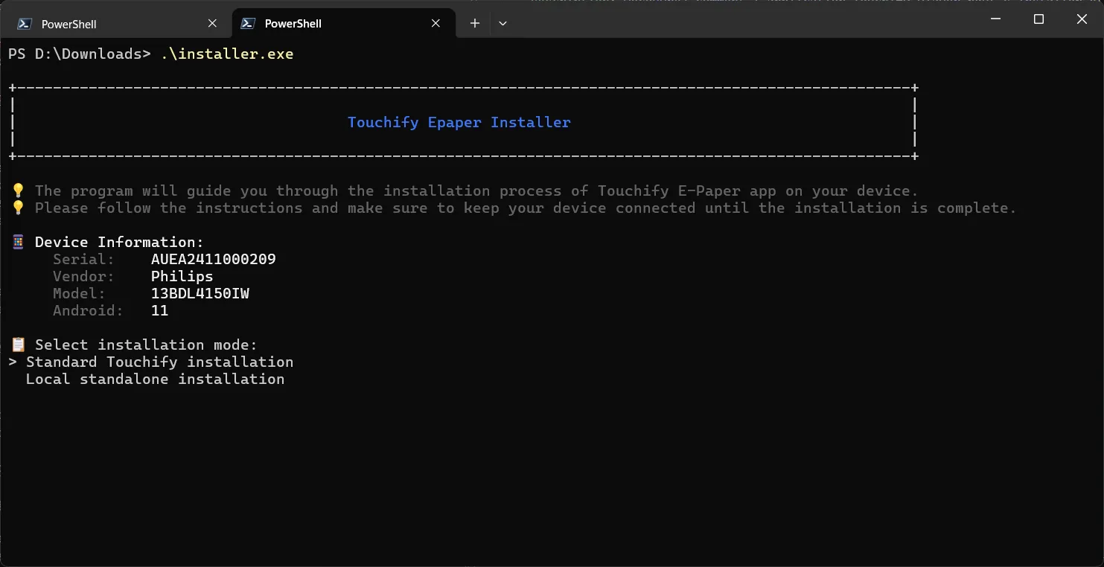Viewport: 1104px width, 567px height.
Task: Maximize the terminal window
Action: coord(1038,19)
